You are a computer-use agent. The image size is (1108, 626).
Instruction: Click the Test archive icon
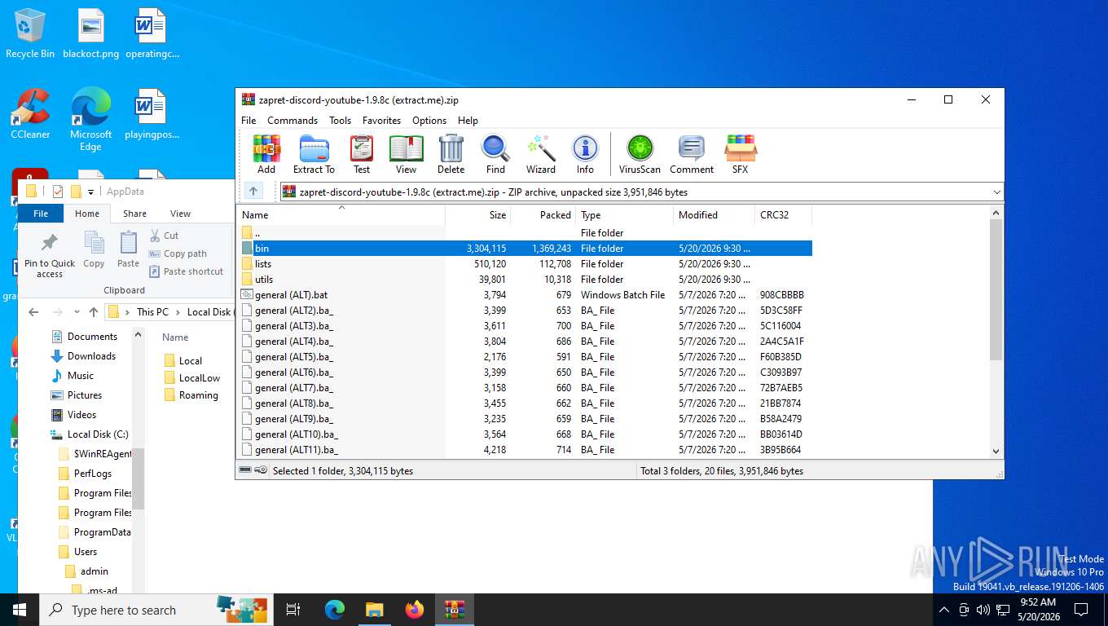362,154
